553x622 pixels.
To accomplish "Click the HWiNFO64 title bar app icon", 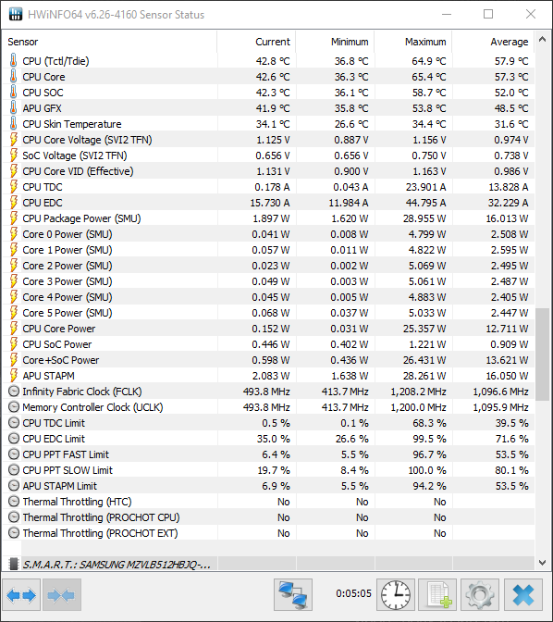I will tap(15, 14).
